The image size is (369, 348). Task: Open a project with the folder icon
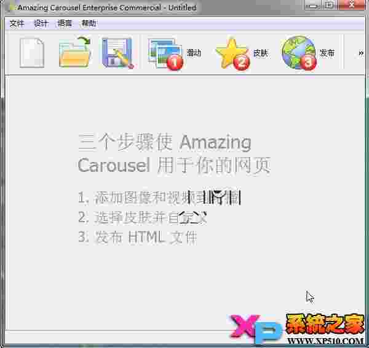tap(74, 52)
